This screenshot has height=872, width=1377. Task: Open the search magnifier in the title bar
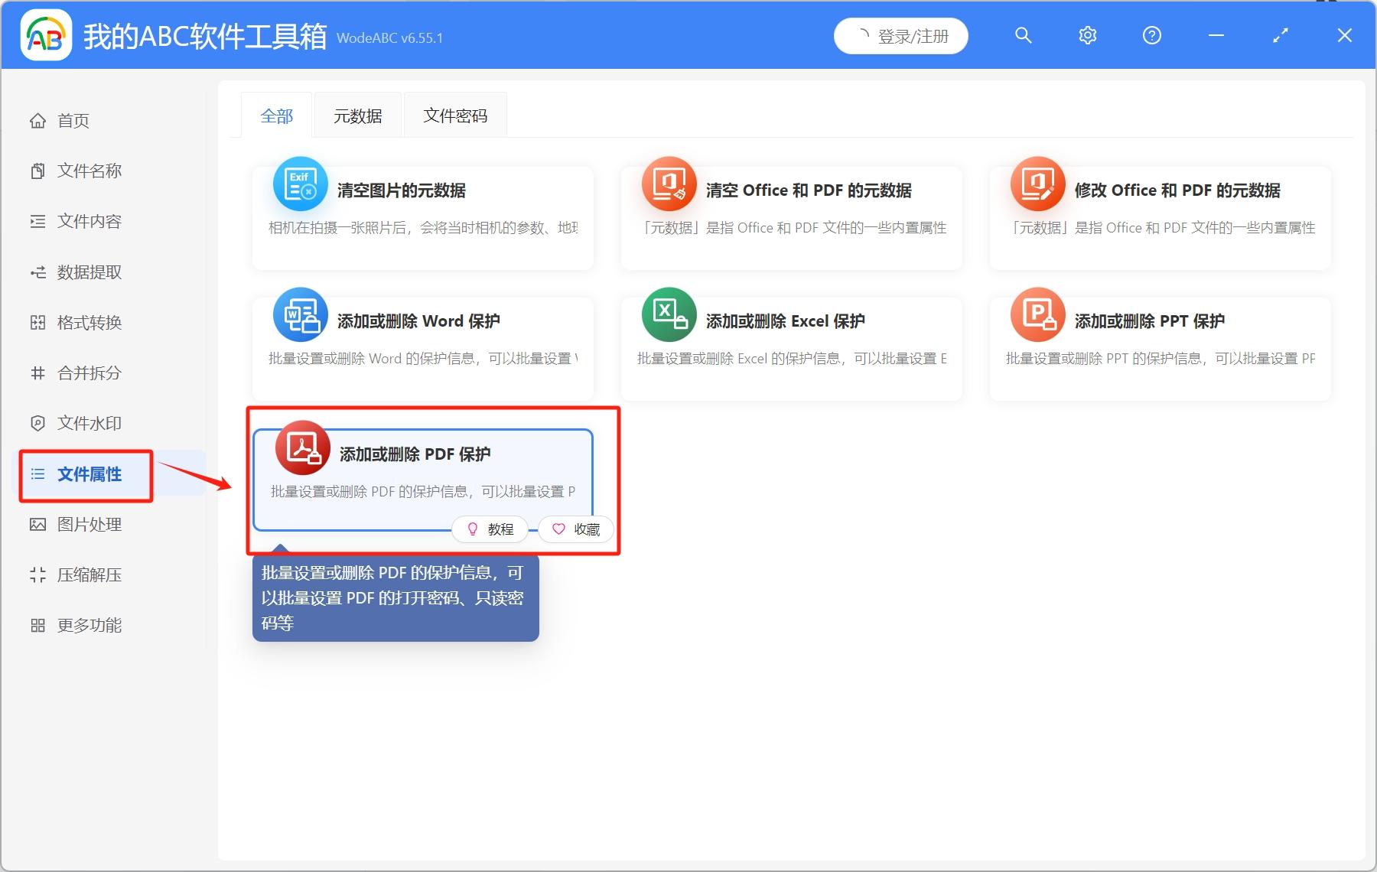(x=1023, y=35)
